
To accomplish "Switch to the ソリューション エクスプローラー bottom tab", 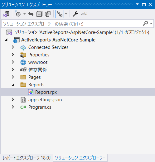I will coord(80,158).
